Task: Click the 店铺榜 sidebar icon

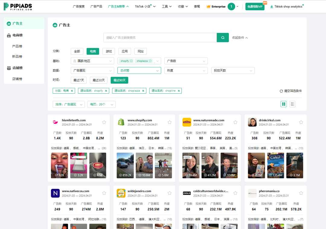Action: pos(9,68)
